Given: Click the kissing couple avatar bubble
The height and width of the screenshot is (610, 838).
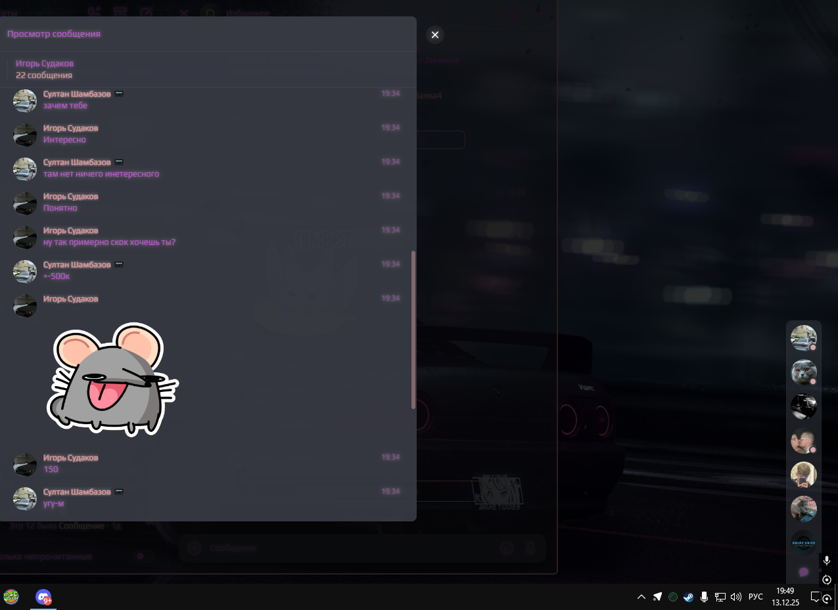Looking at the screenshot, I should click(803, 441).
